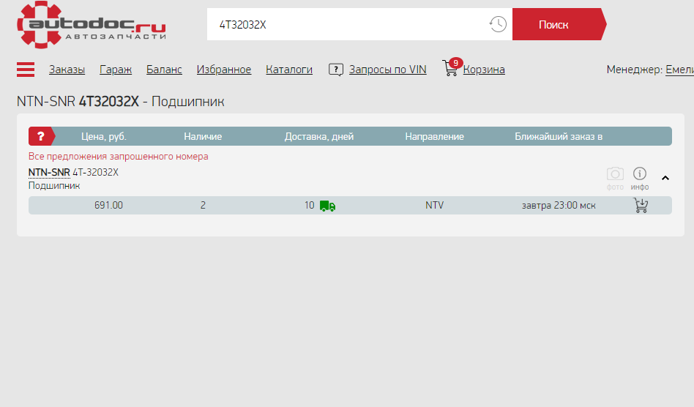Open the Заказы menu item

(67, 70)
